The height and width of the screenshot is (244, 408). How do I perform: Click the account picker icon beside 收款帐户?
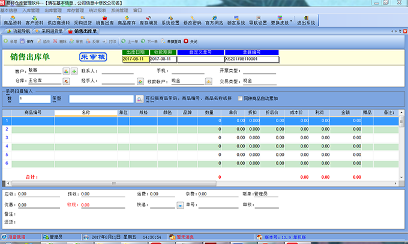click(x=208, y=82)
